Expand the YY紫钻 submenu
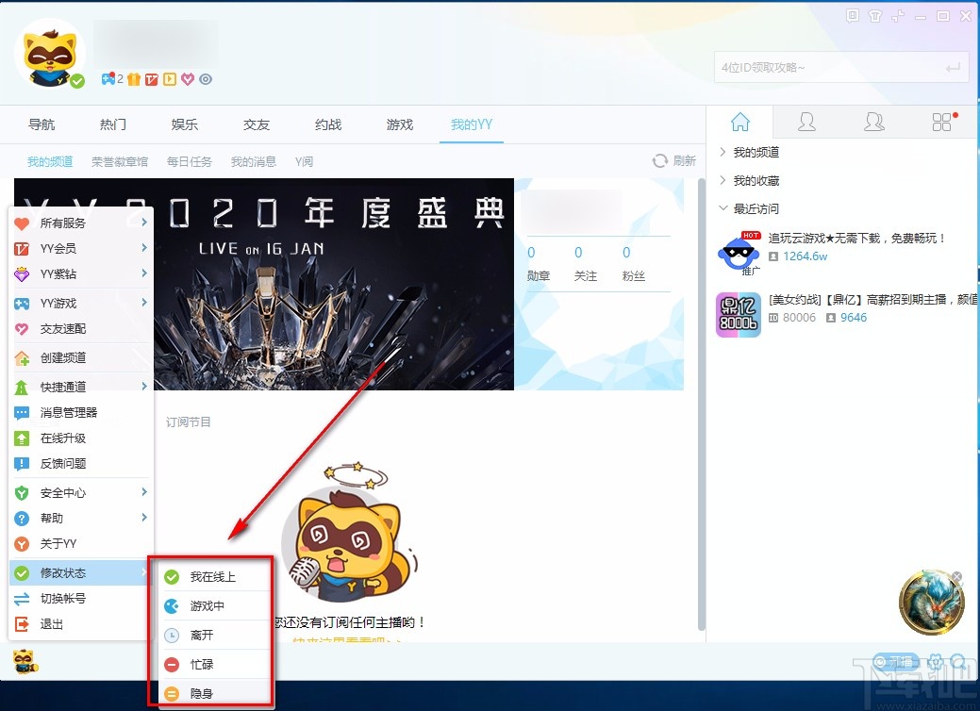980x711 pixels. [81, 274]
